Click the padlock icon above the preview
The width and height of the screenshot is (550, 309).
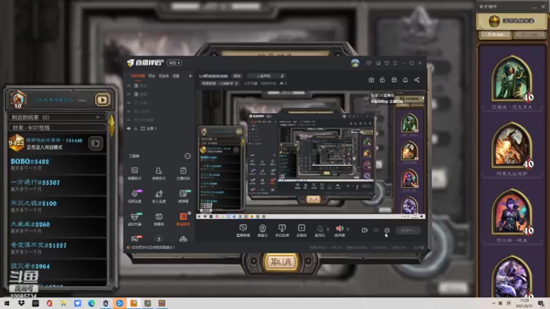pyautogui.click(x=382, y=80)
